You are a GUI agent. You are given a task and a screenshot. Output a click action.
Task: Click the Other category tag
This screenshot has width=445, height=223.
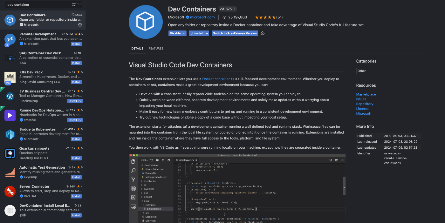tap(361, 71)
